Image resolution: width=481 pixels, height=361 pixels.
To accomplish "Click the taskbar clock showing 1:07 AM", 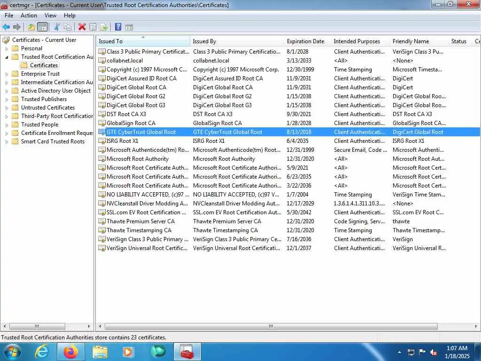I will click(x=457, y=352).
